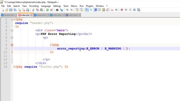180x101 pixels.
Task: Click the Close All documents icon
Action: [23, 10]
